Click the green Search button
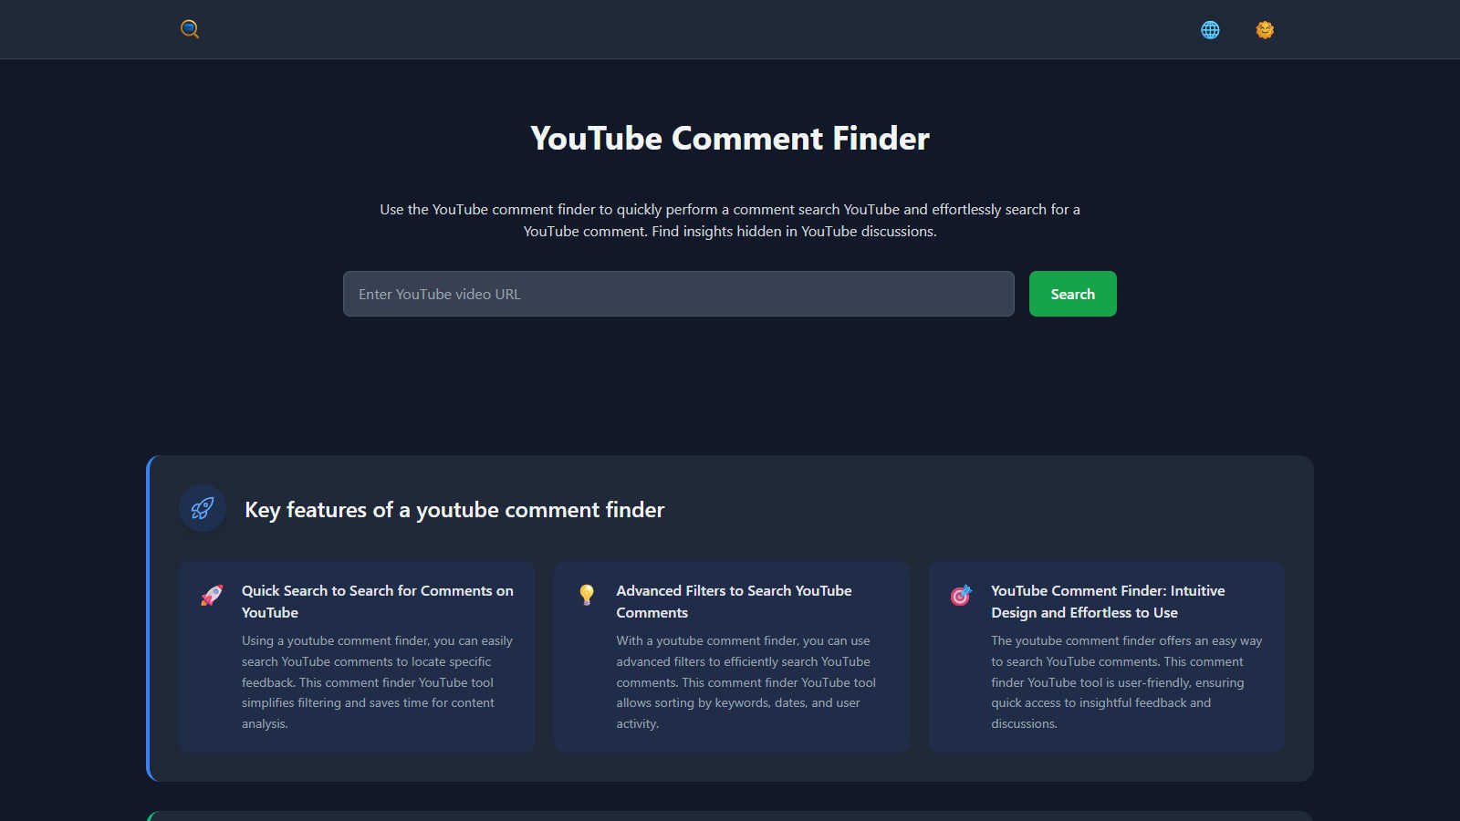This screenshot has height=821, width=1460. tap(1073, 294)
